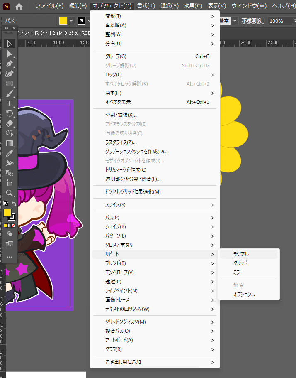Choose グループ(G) menu item
Viewport: 296px width, 378px height.
tap(155, 56)
